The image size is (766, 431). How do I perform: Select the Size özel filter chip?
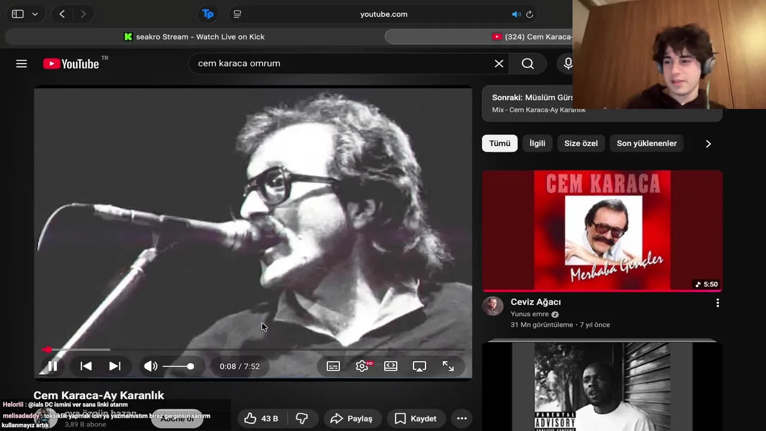[581, 143]
